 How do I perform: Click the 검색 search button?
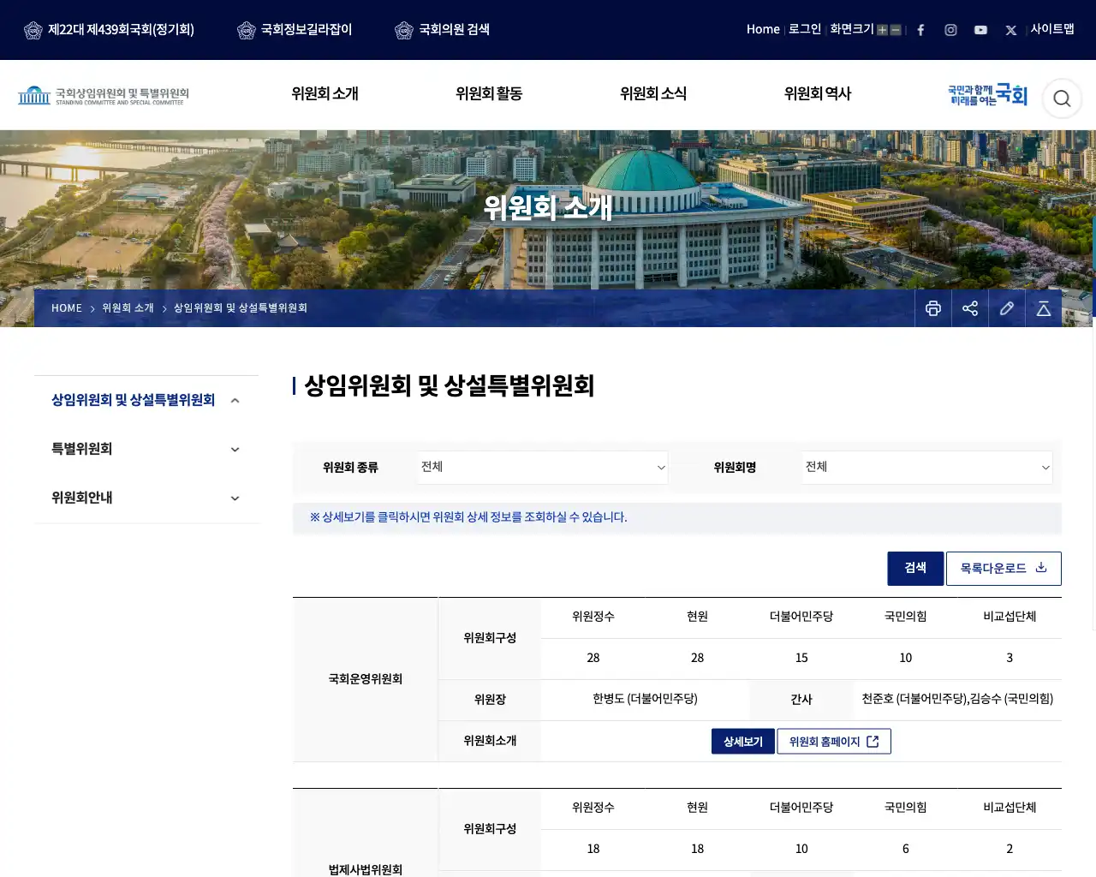[x=915, y=569]
